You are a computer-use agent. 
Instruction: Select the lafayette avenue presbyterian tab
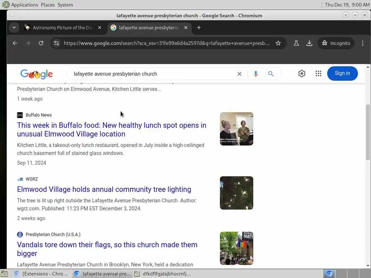[x=149, y=28]
